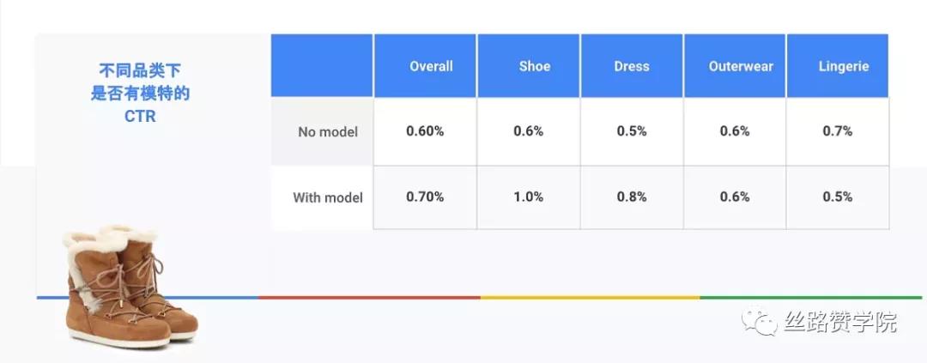Click the red segment of divider line
927x363 pixels.
tap(369, 298)
